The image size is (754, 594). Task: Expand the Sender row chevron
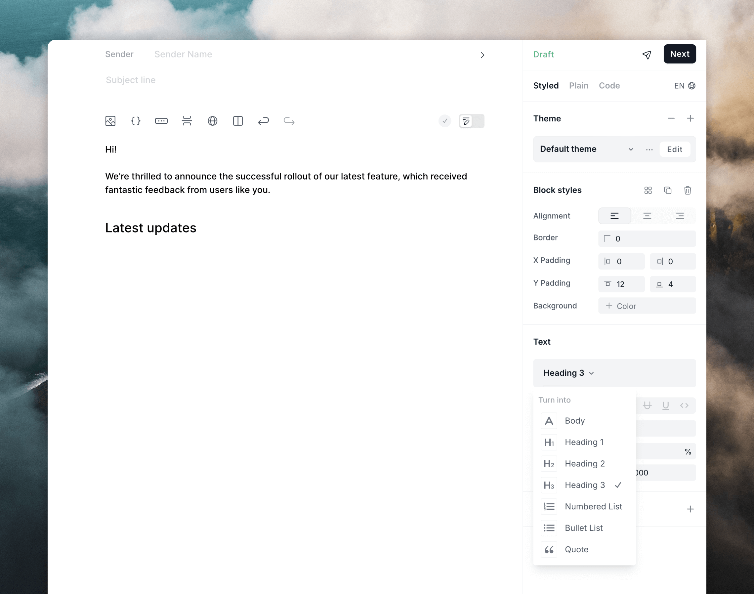tap(482, 55)
